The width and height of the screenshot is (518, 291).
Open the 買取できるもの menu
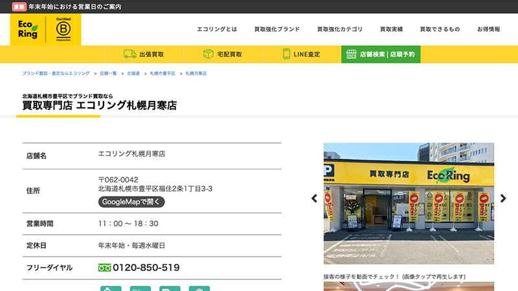[440, 30]
